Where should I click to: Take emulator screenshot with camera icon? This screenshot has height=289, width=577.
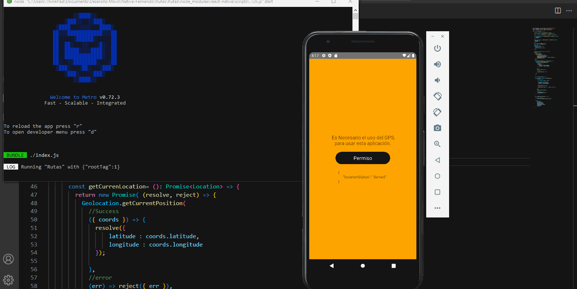(x=437, y=128)
